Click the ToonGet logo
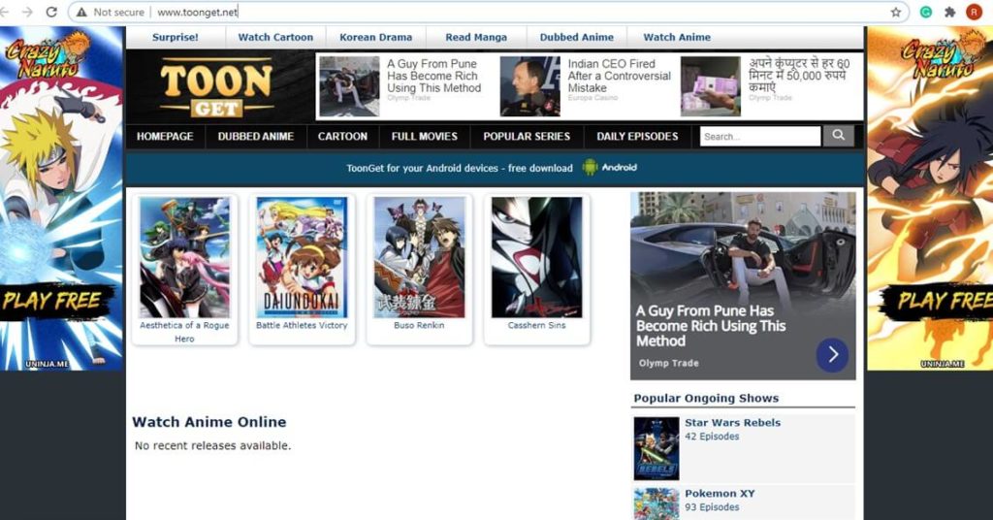The height and width of the screenshot is (520, 993). tap(216, 87)
